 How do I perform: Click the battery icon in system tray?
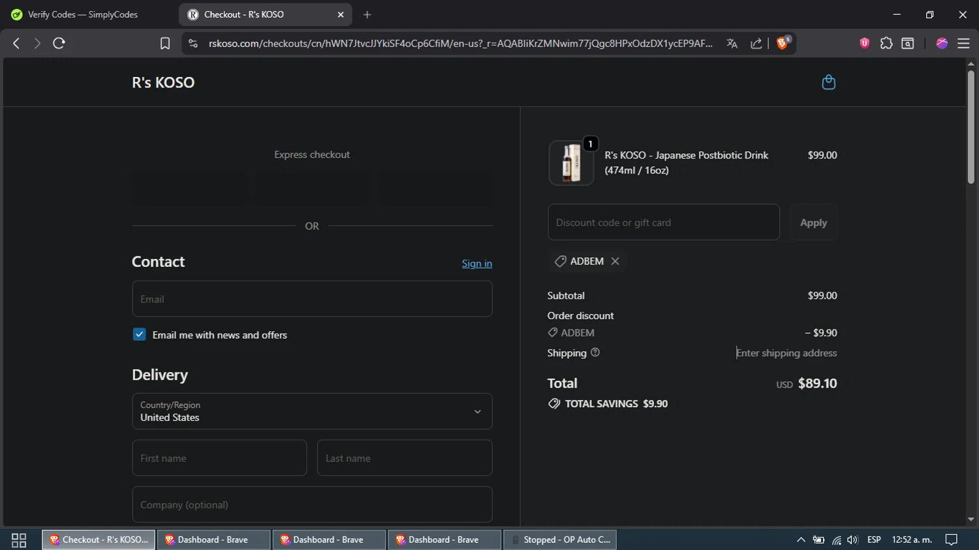pyautogui.click(x=818, y=540)
